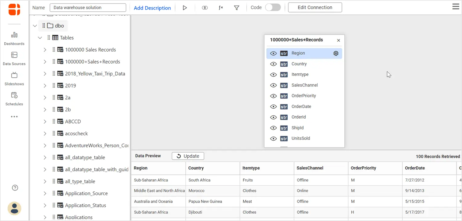Collapse the Tables tree node

point(40,38)
